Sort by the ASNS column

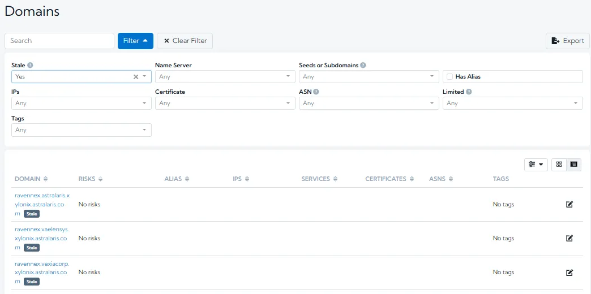point(441,179)
